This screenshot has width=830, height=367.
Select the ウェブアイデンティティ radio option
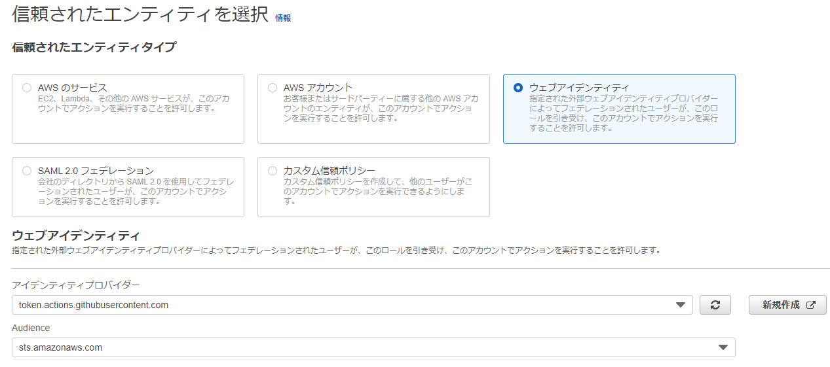(518, 88)
